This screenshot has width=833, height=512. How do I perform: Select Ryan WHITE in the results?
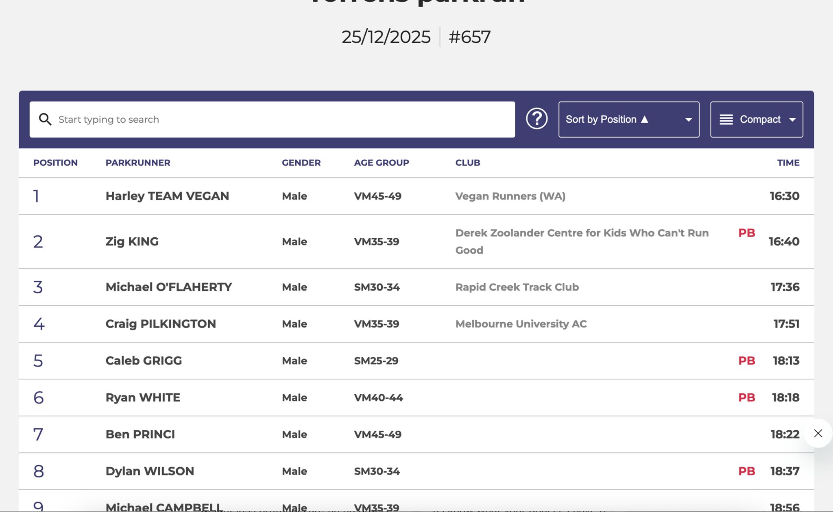pos(143,397)
